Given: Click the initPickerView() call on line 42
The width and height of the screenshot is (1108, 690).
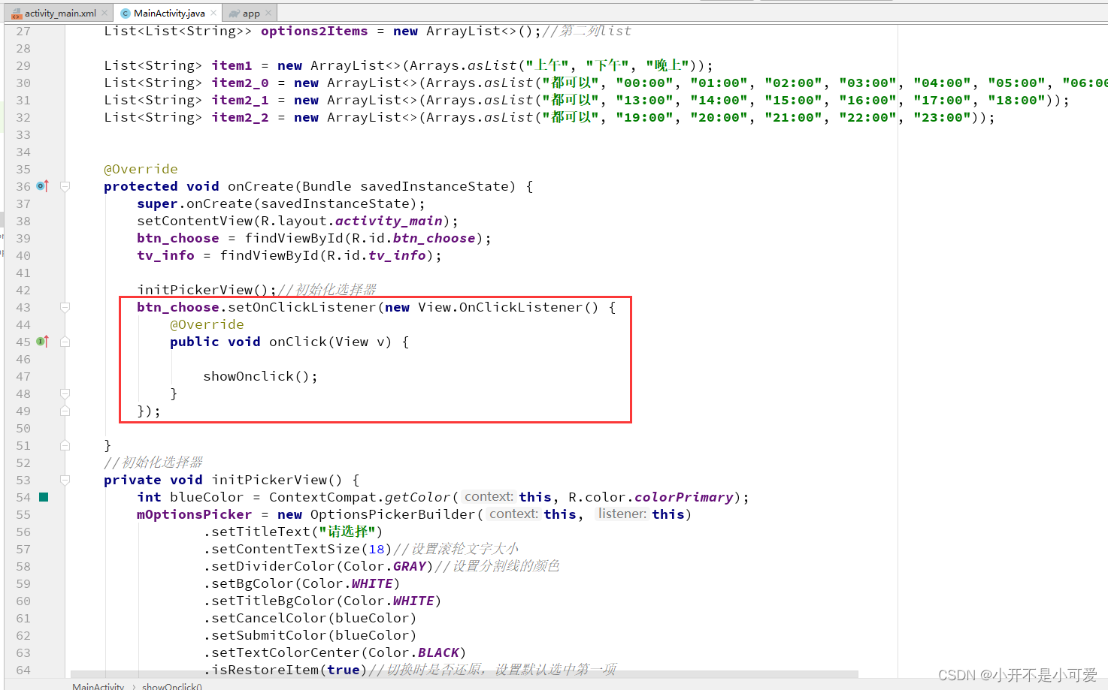Looking at the screenshot, I should [x=202, y=290].
